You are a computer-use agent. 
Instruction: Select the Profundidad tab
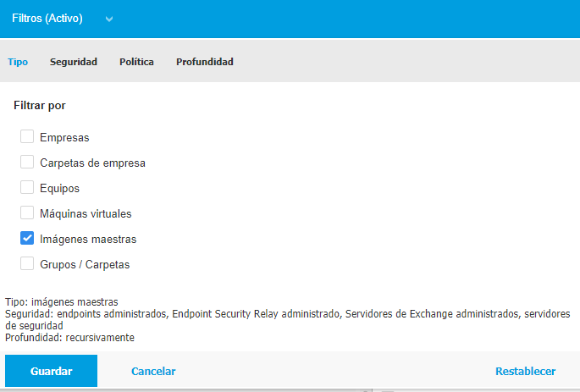(x=205, y=62)
